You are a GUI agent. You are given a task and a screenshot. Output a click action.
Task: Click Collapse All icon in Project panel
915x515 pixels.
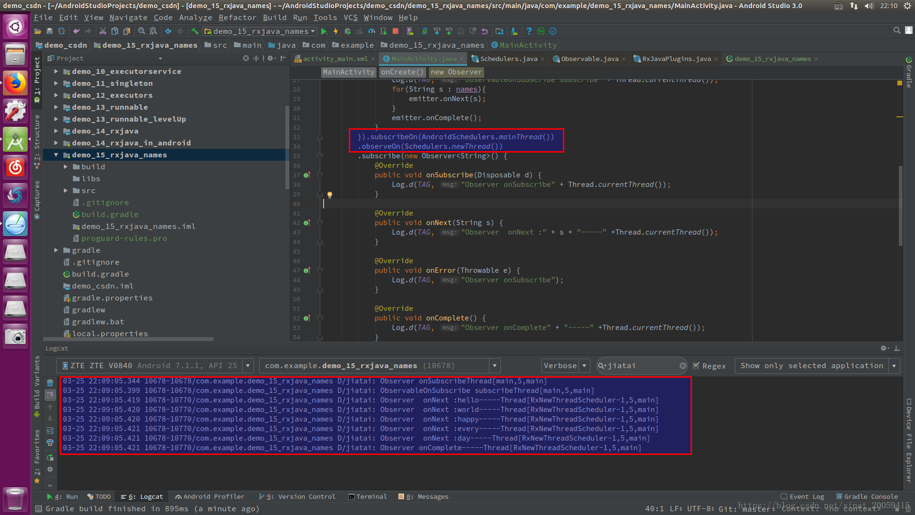pos(256,58)
